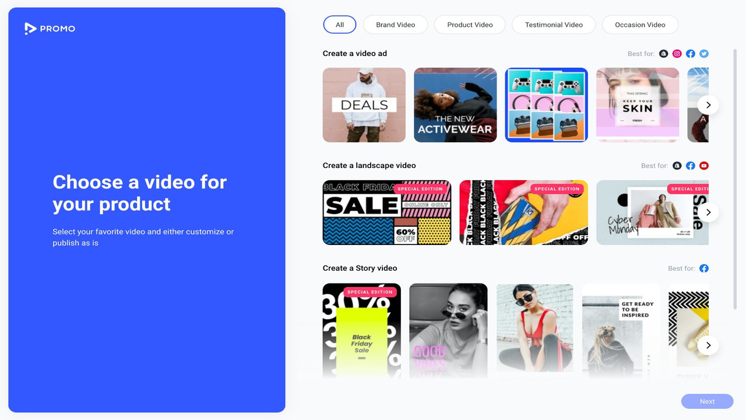Activate the Testimonial Video filter
The height and width of the screenshot is (420, 746).
click(553, 24)
